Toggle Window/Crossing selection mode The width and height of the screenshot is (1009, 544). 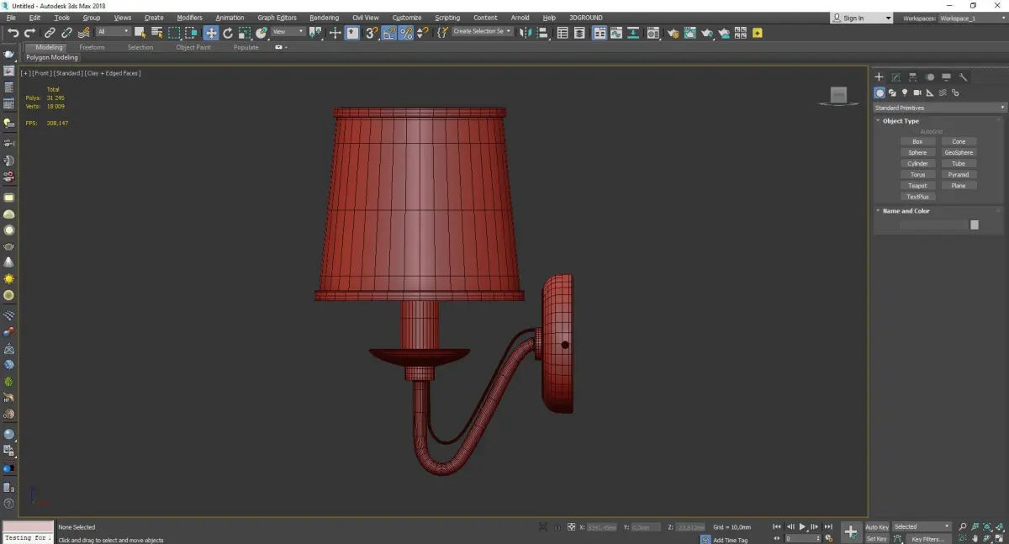(192, 33)
